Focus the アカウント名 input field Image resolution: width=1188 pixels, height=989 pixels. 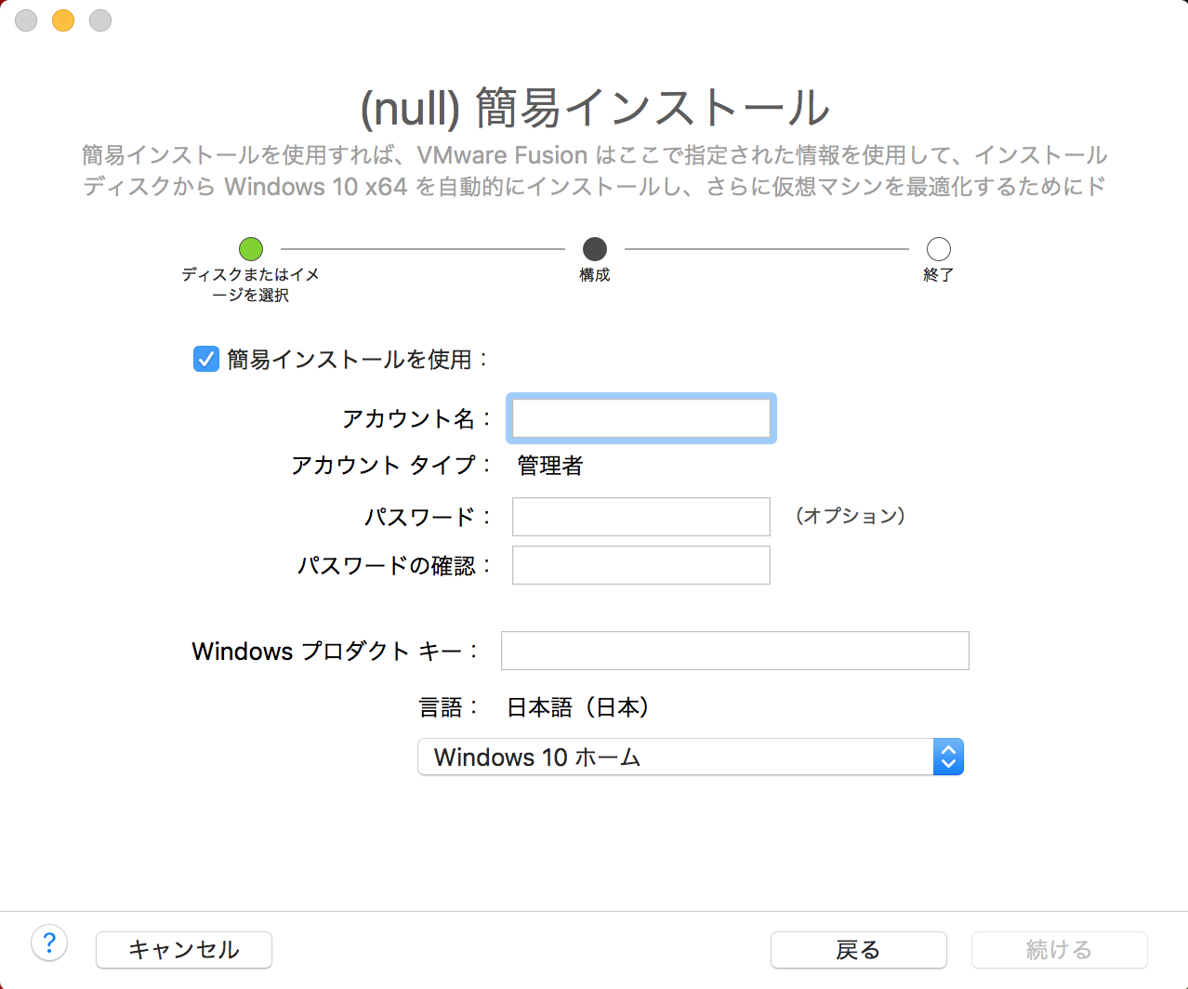(641, 418)
